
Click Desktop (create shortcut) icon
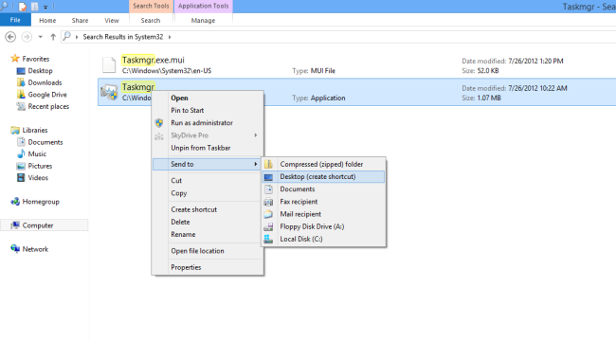269,177
